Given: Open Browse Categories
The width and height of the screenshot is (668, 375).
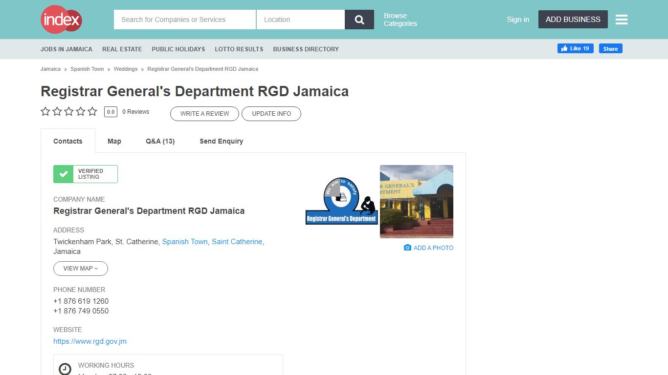Looking at the screenshot, I should point(400,20).
